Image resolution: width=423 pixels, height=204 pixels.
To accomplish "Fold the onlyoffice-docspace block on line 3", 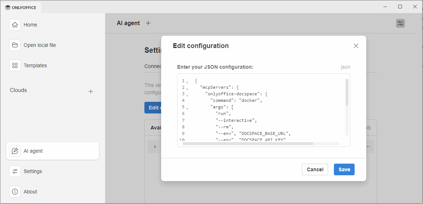I will coord(187,95).
